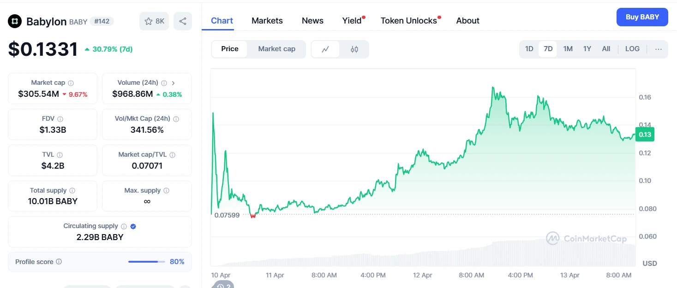Expand Volume (24h) details chevron

coord(173,83)
